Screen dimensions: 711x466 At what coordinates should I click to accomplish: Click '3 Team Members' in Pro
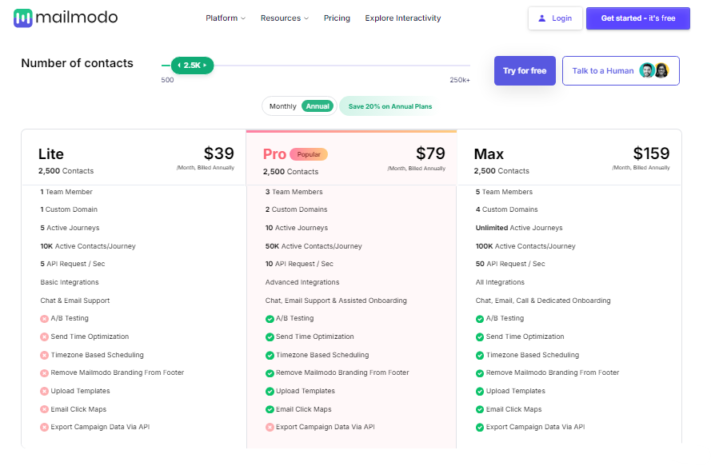pos(294,192)
